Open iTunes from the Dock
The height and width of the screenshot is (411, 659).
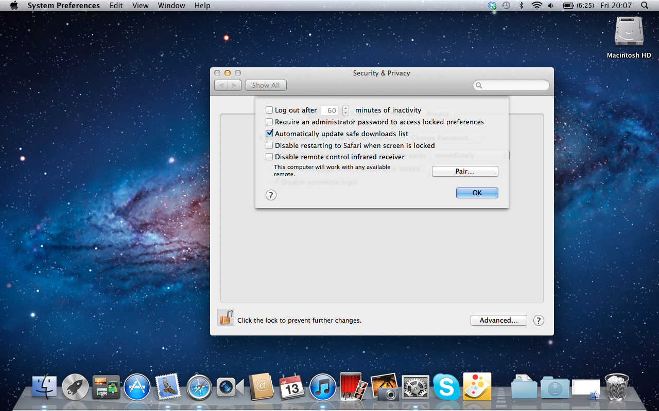click(322, 386)
